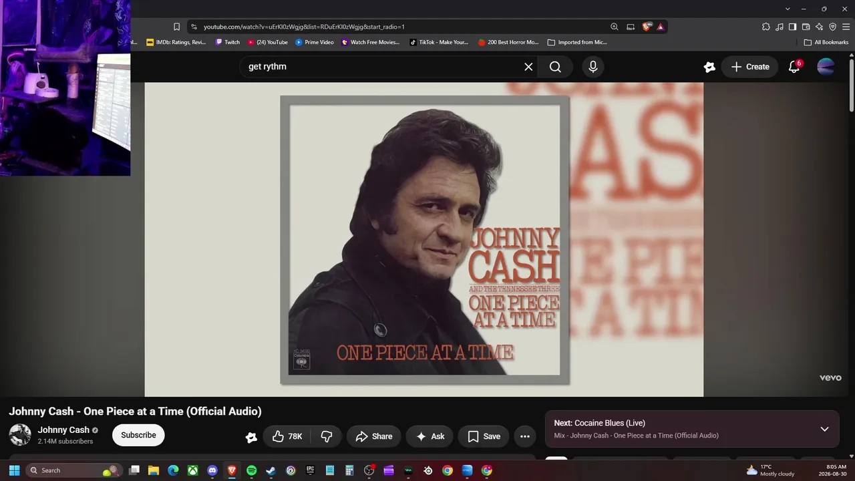Open the TikTok bookmark
The width and height of the screenshot is (855, 481).
439,42
